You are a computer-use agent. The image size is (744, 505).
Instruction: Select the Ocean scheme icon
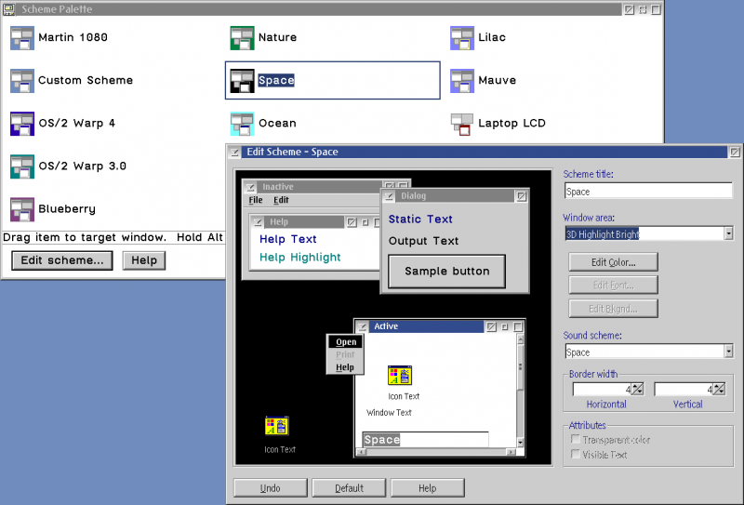(x=242, y=124)
